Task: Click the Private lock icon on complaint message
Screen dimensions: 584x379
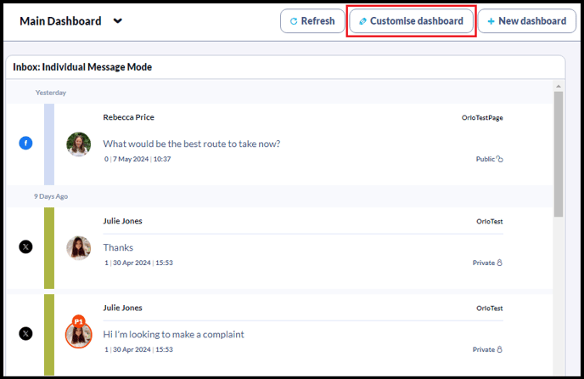Action: [499, 349]
